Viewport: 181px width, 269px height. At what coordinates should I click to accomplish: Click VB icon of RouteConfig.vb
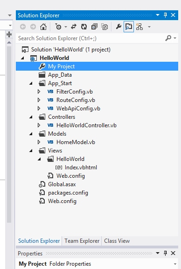(x=50, y=100)
